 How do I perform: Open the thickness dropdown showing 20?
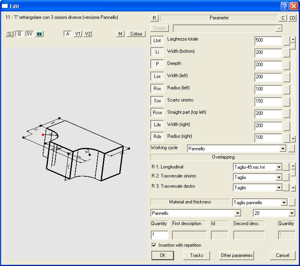pyautogui.click(x=291, y=213)
